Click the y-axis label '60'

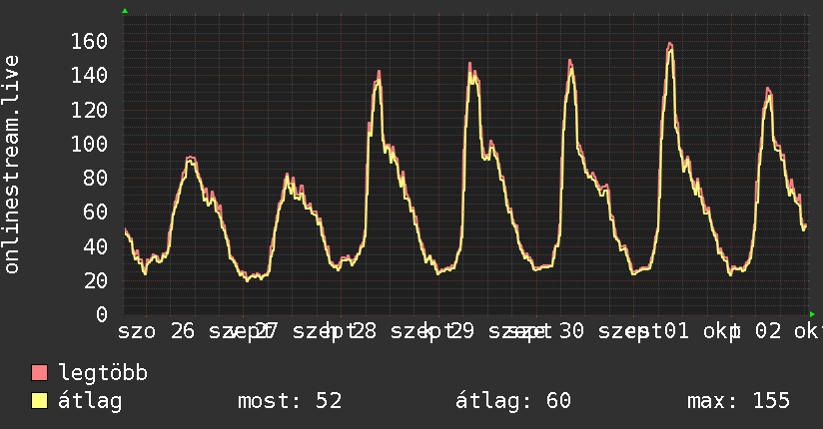[96, 212]
